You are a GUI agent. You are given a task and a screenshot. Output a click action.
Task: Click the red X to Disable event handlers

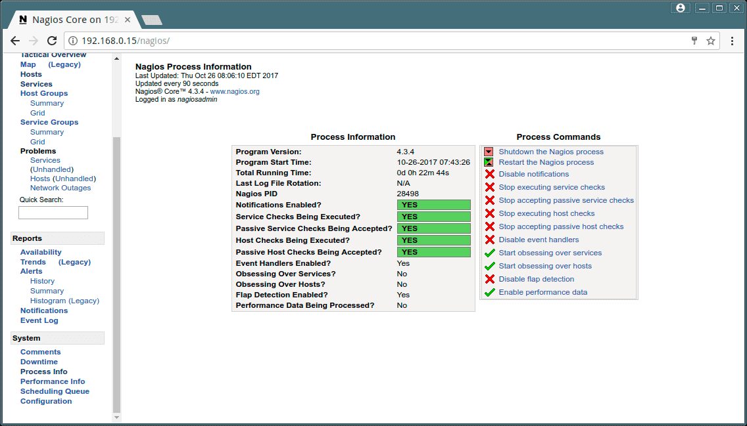[487, 240]
